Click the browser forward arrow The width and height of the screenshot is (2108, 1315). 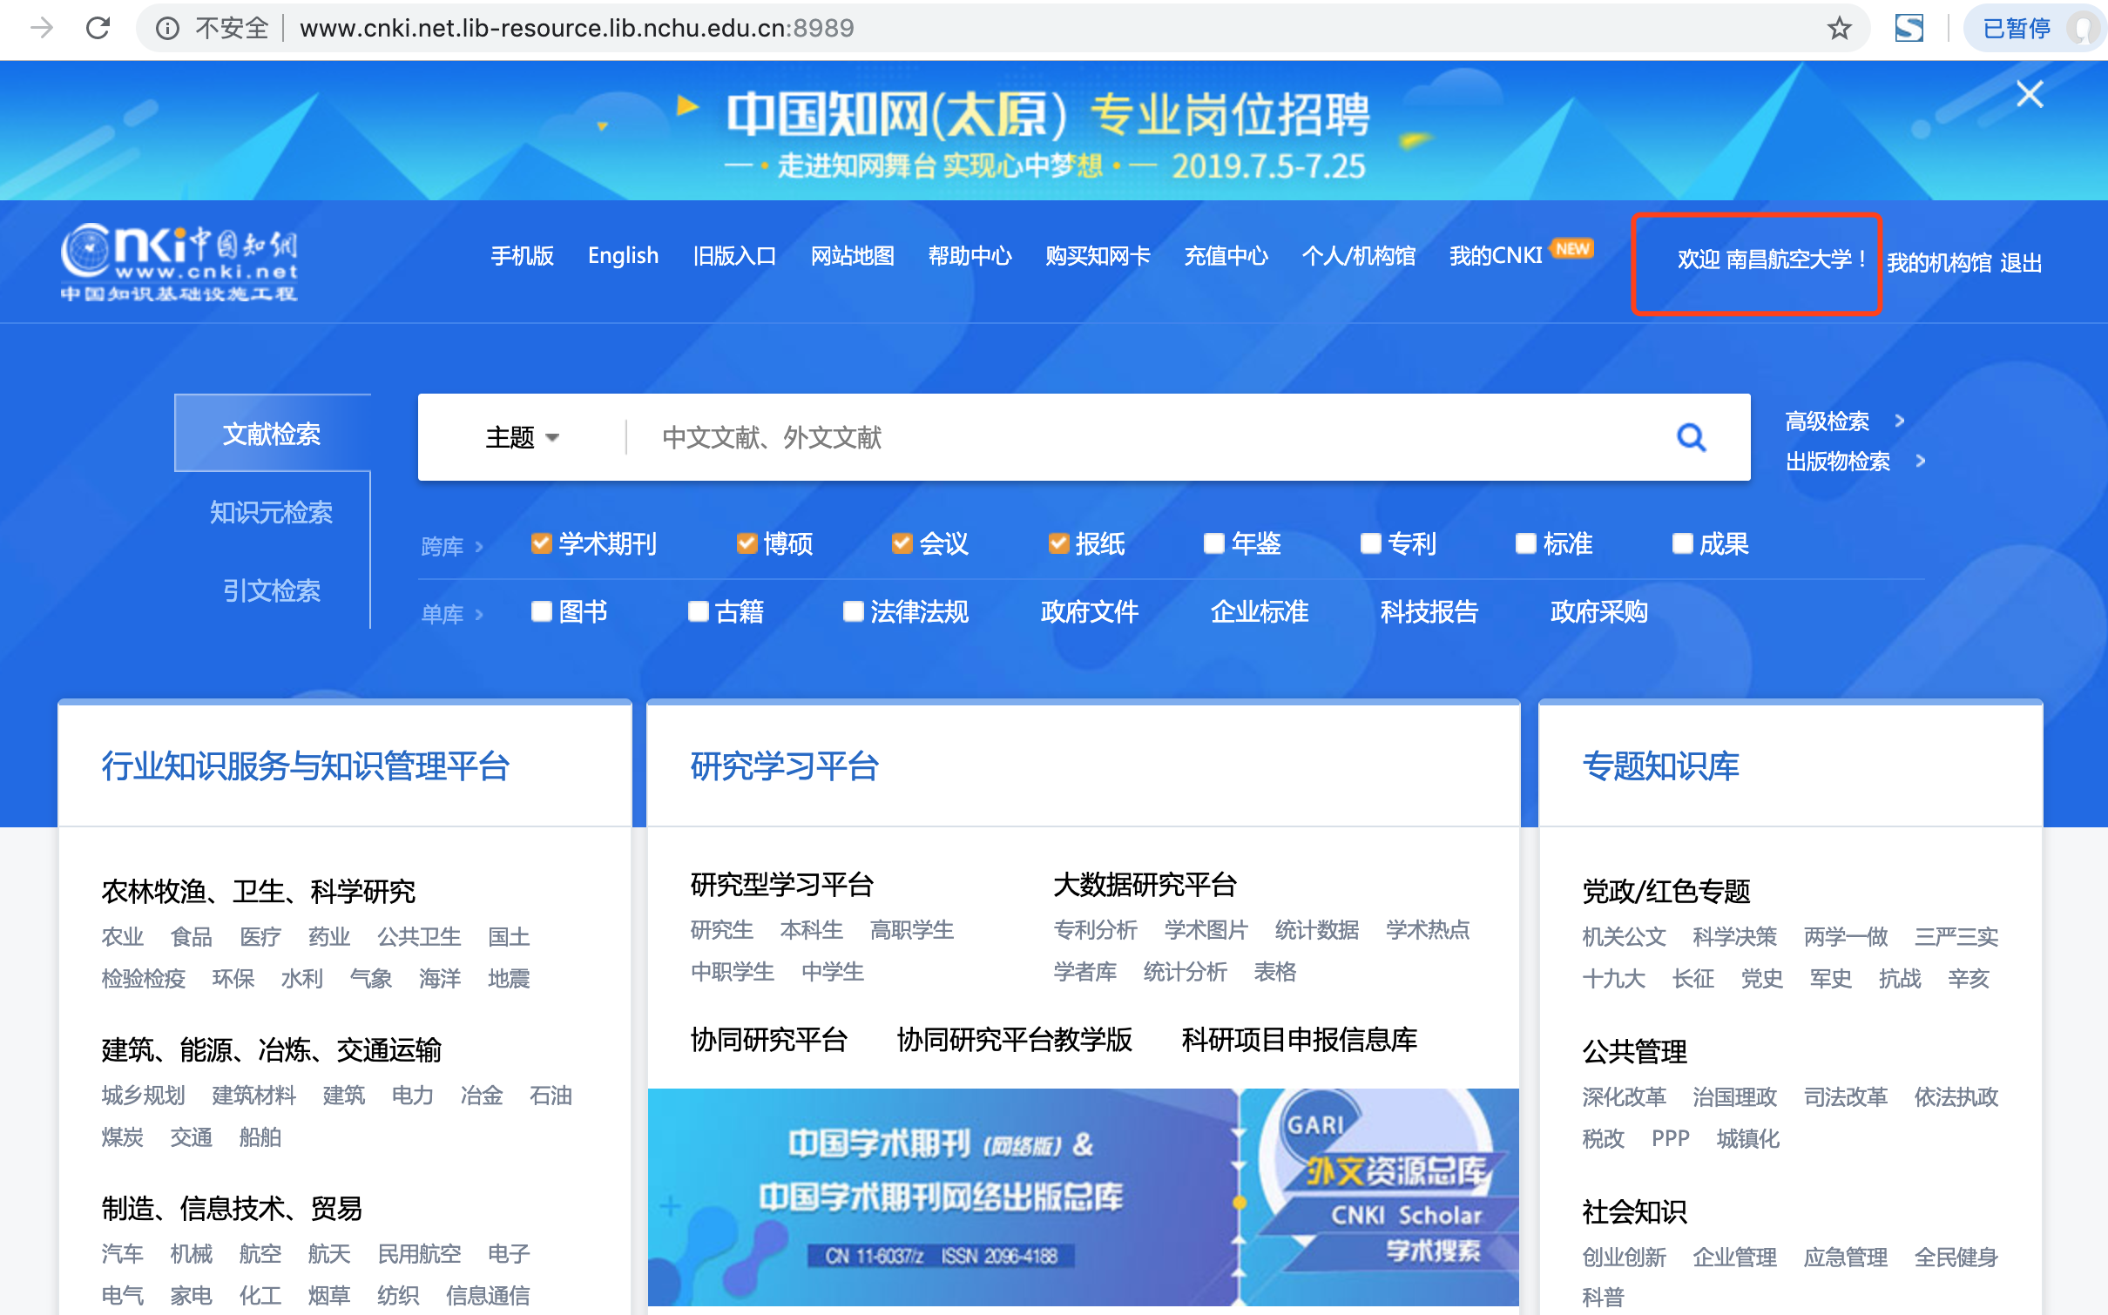tap(41, 28)
